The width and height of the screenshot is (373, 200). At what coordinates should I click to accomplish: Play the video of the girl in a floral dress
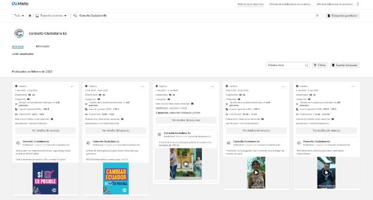click(x=256, y=173)
